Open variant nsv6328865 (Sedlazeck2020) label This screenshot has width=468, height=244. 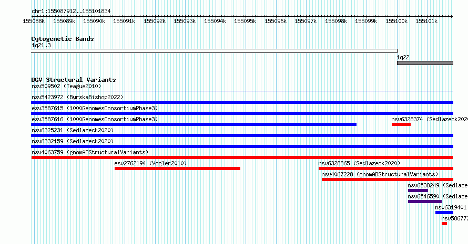click(x=359, y=163)
